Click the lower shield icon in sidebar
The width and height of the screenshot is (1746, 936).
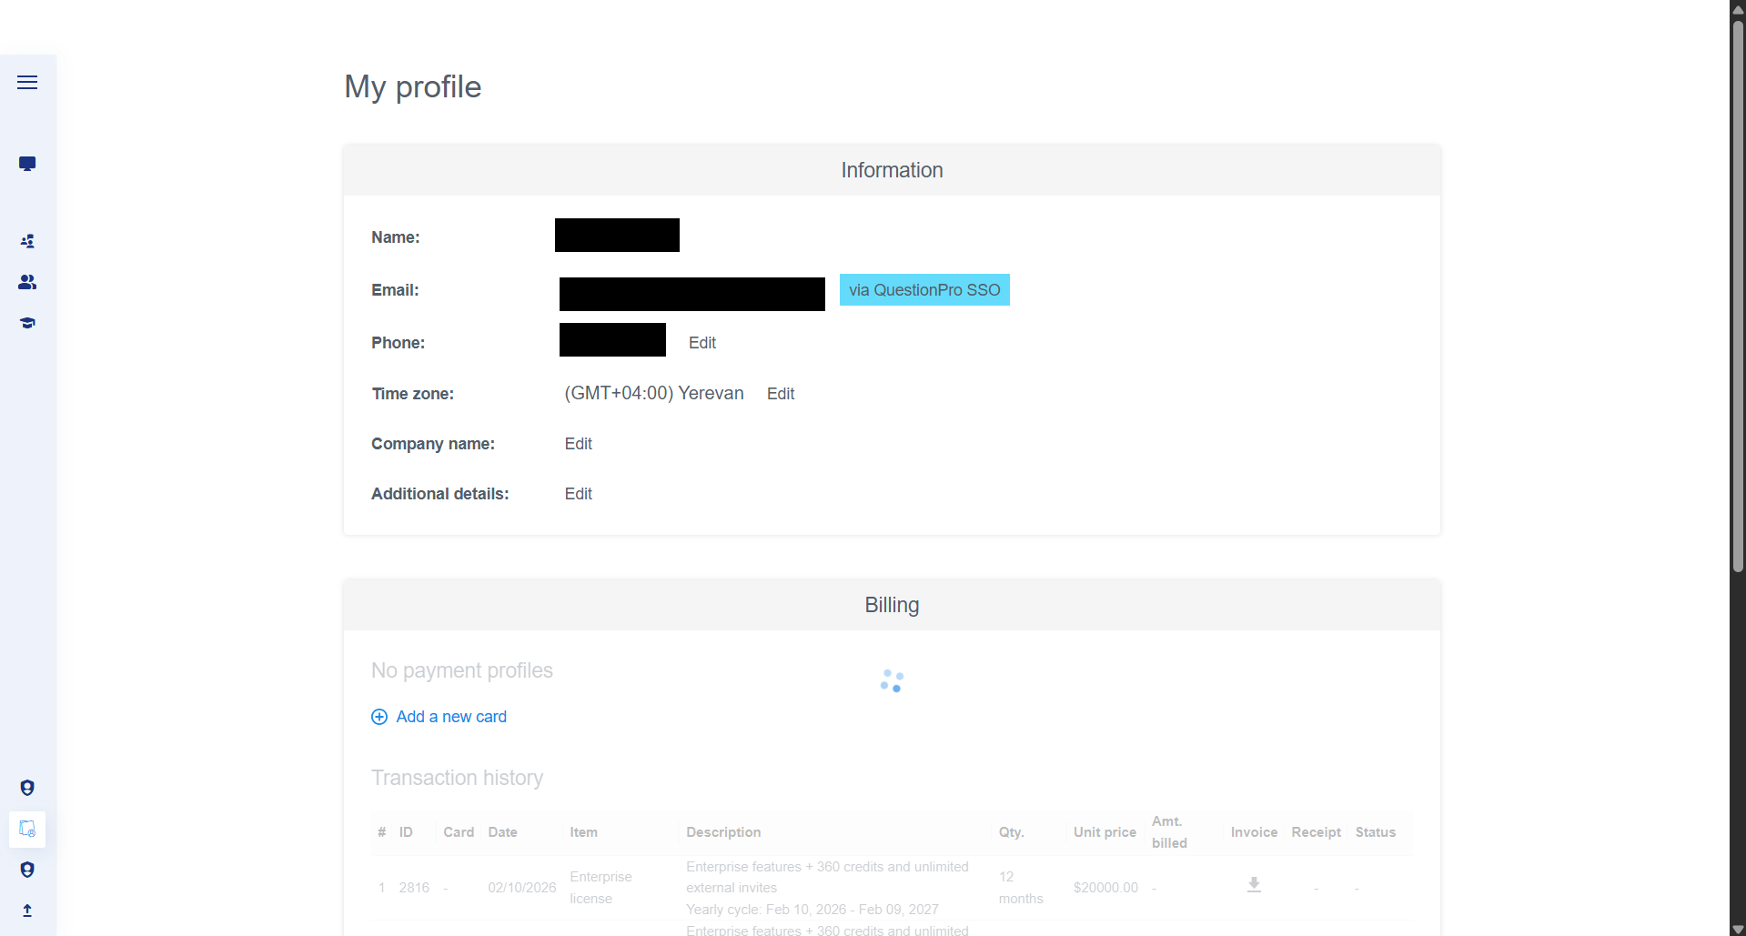27,870
